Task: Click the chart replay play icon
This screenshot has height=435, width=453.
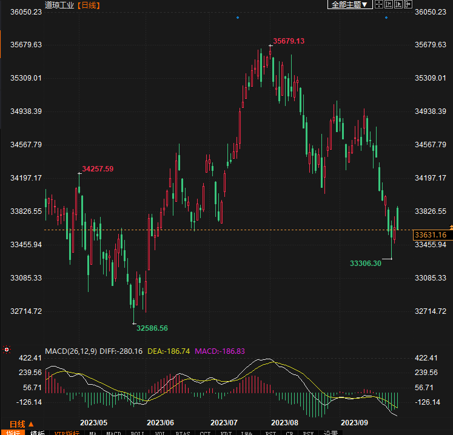Action: point(398,4)
